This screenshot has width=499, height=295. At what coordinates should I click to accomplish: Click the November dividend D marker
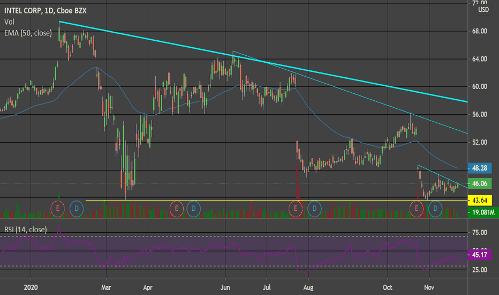click(435, 209)
